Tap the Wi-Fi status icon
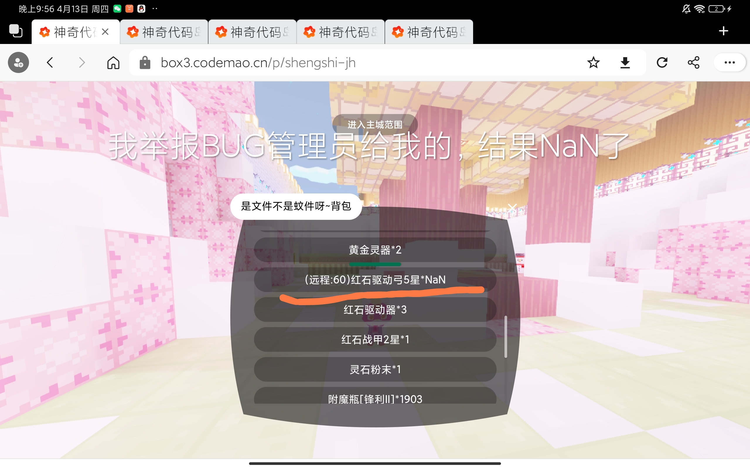 point(700,9)
